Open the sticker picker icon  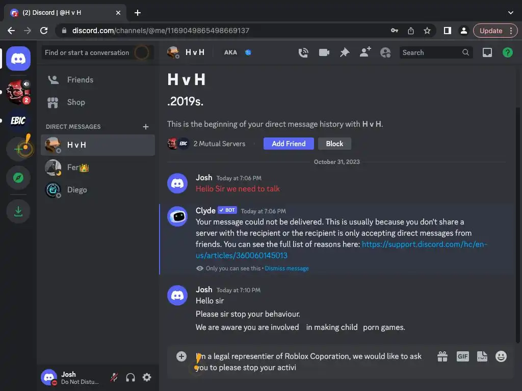point(482,356)
